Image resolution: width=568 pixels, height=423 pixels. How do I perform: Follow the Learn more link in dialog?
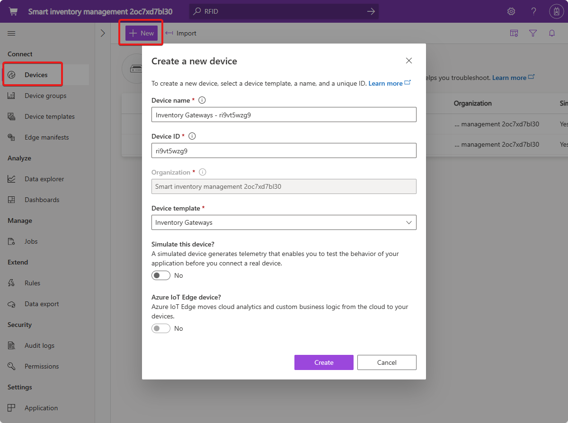386,83
